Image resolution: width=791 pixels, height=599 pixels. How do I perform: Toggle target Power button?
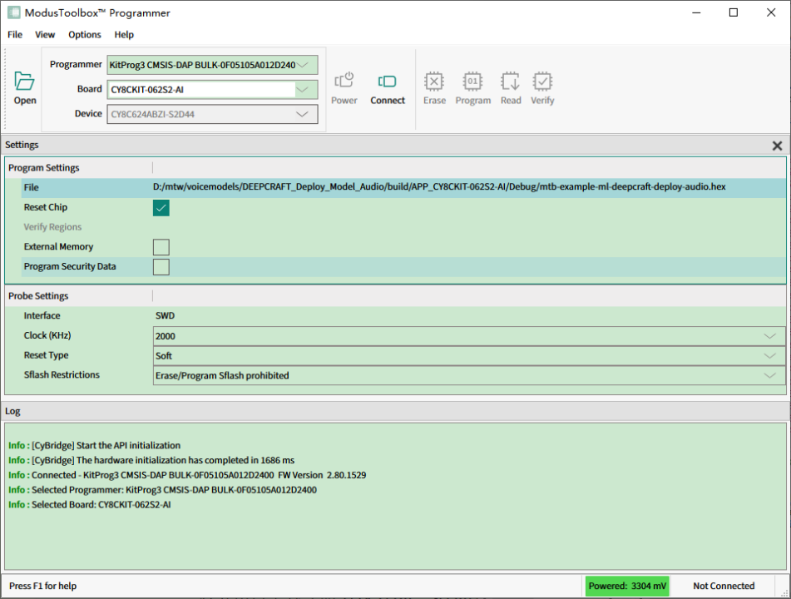coord(344,88)
